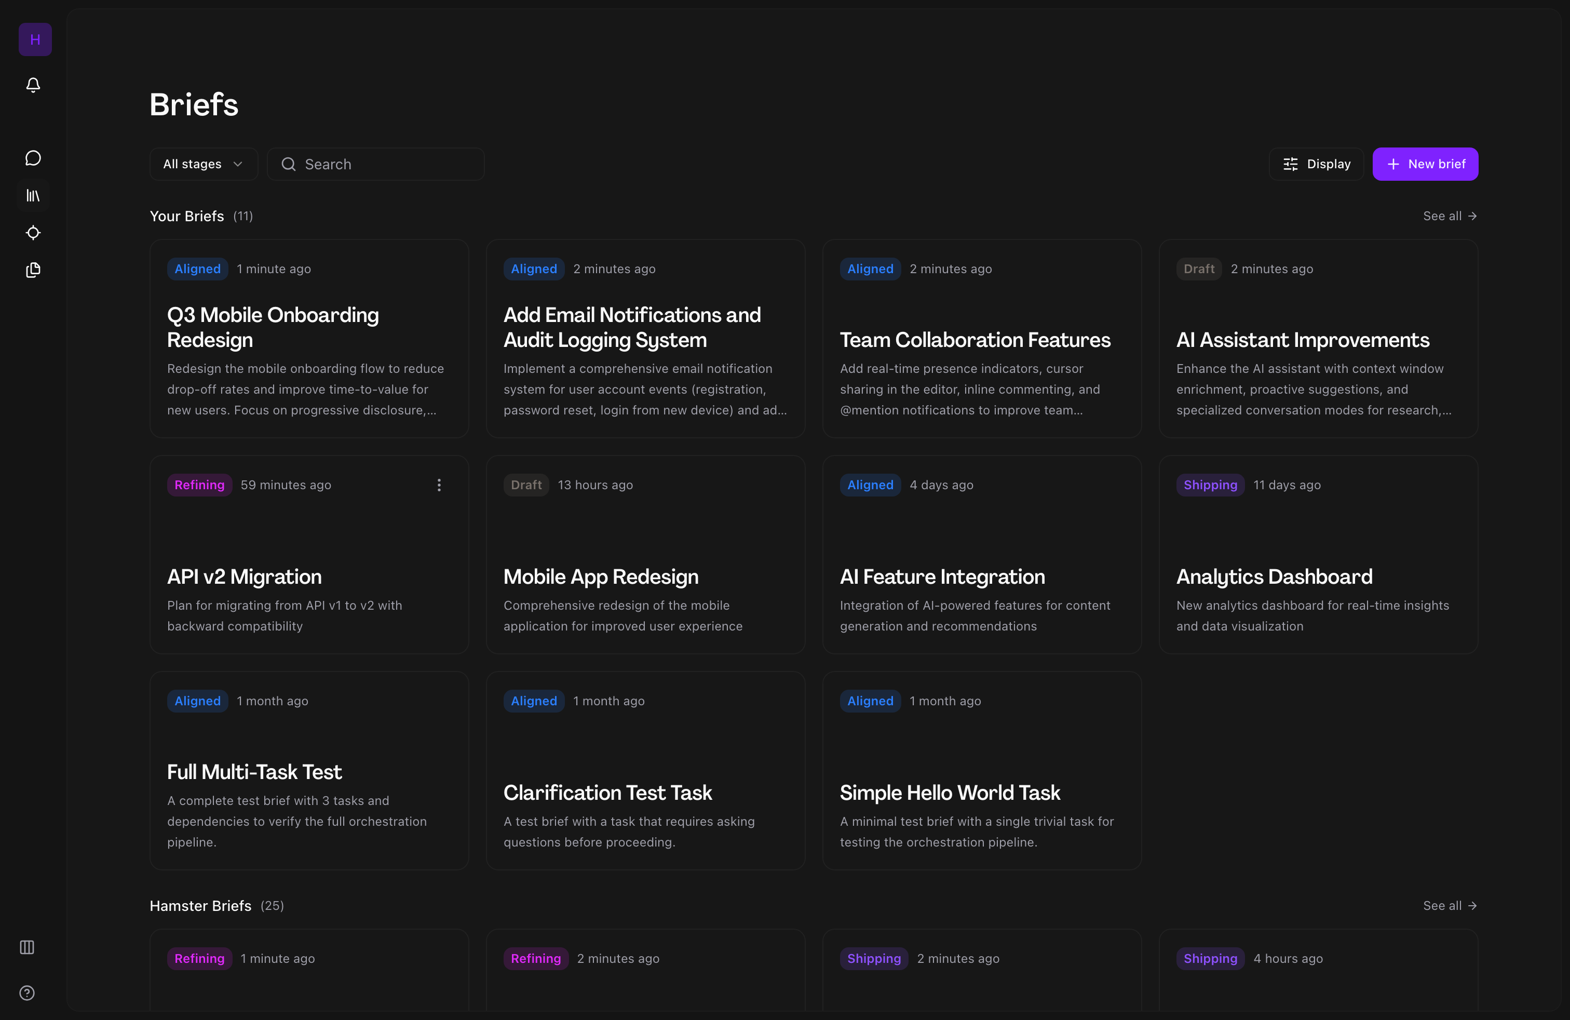
Task: Select the Mobile App Redesign draft card
Action: [600, 576]
